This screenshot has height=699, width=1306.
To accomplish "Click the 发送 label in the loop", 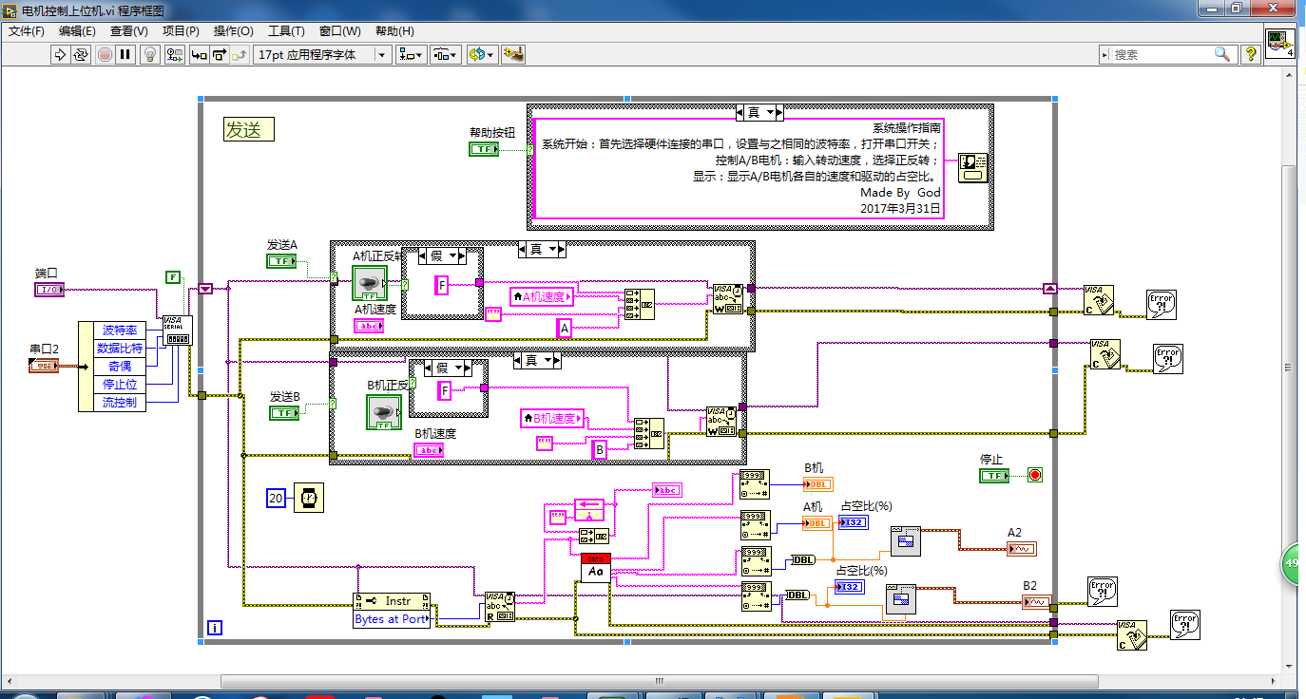I will (249, 130).
